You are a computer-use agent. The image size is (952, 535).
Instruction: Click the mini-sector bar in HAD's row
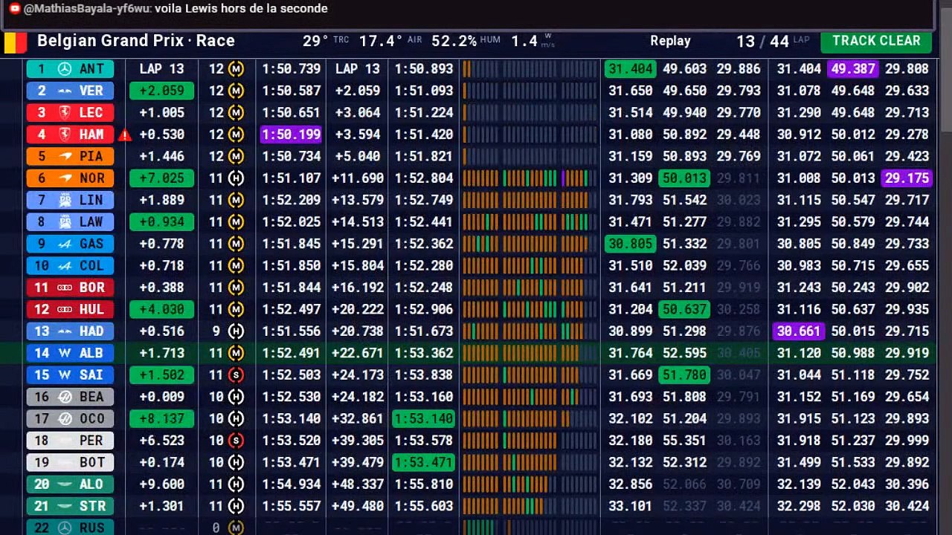click(530, 331)
